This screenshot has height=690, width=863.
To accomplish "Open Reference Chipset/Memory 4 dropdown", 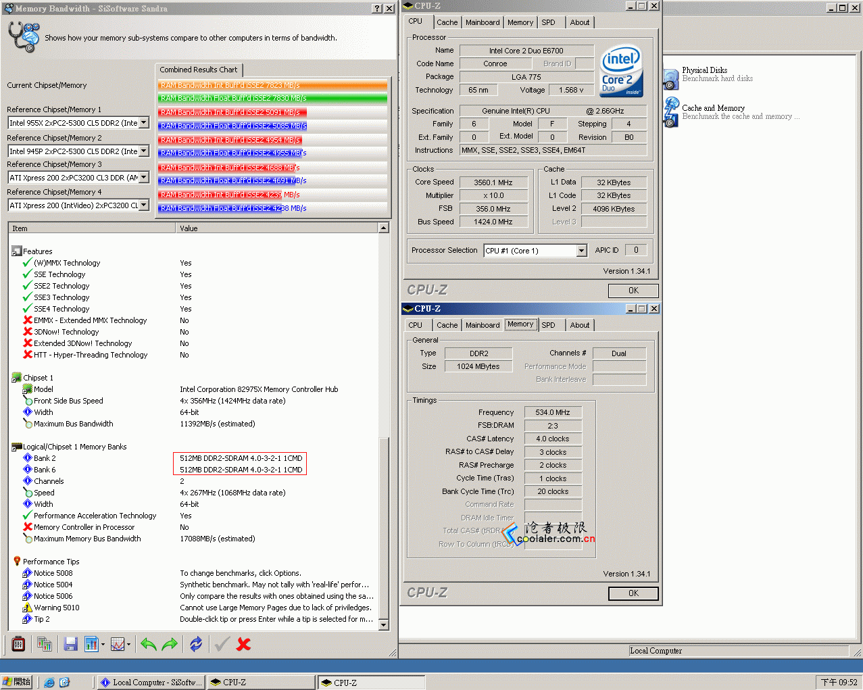I will point(144,205).
